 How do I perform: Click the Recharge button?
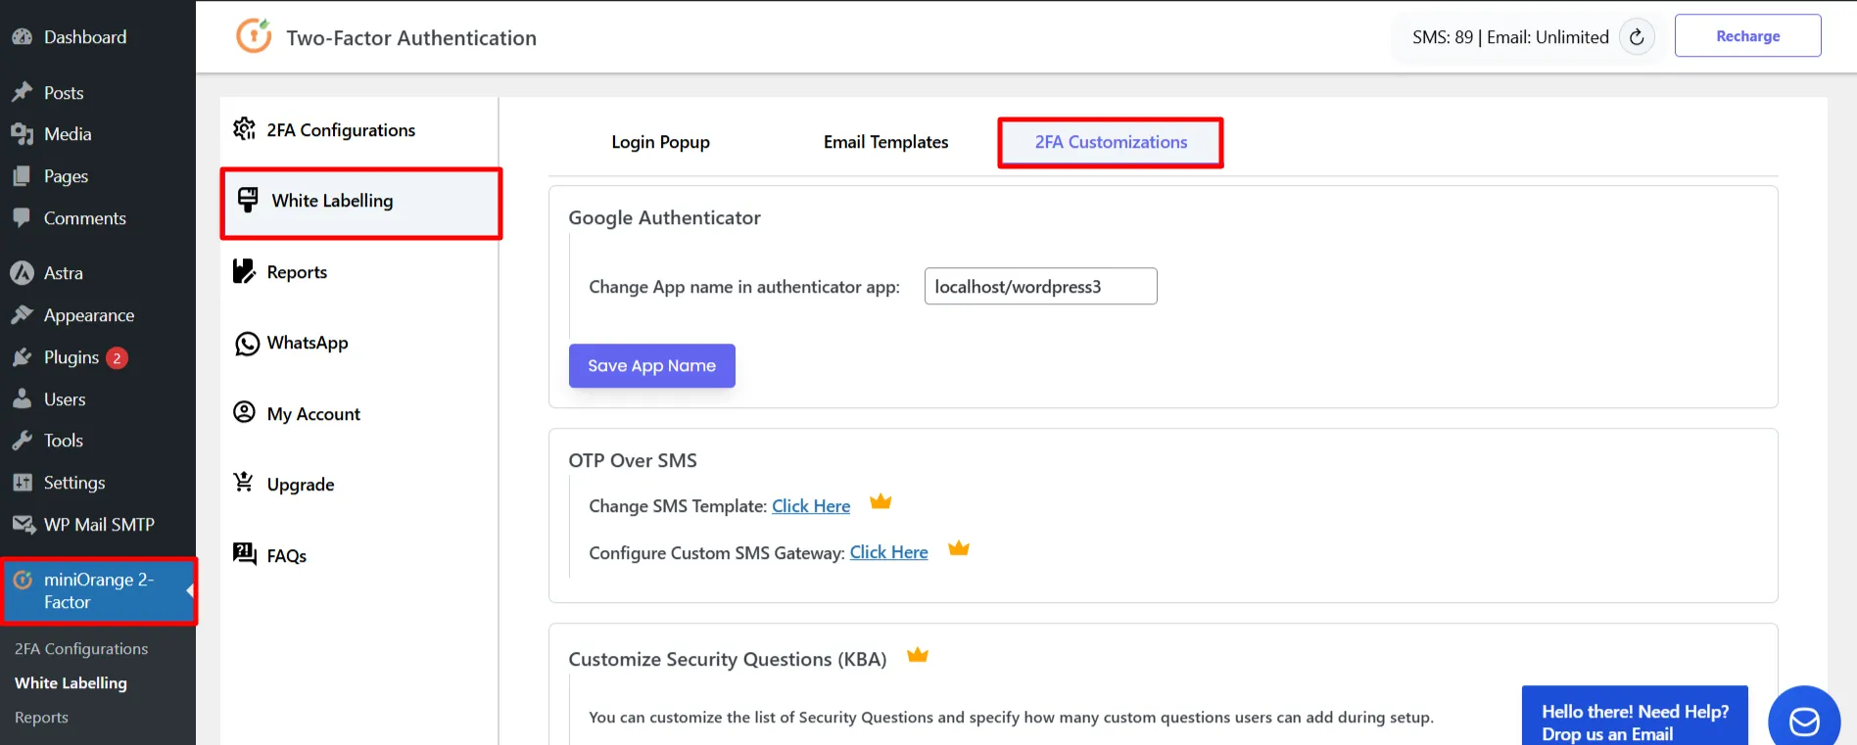[1747, 35]
